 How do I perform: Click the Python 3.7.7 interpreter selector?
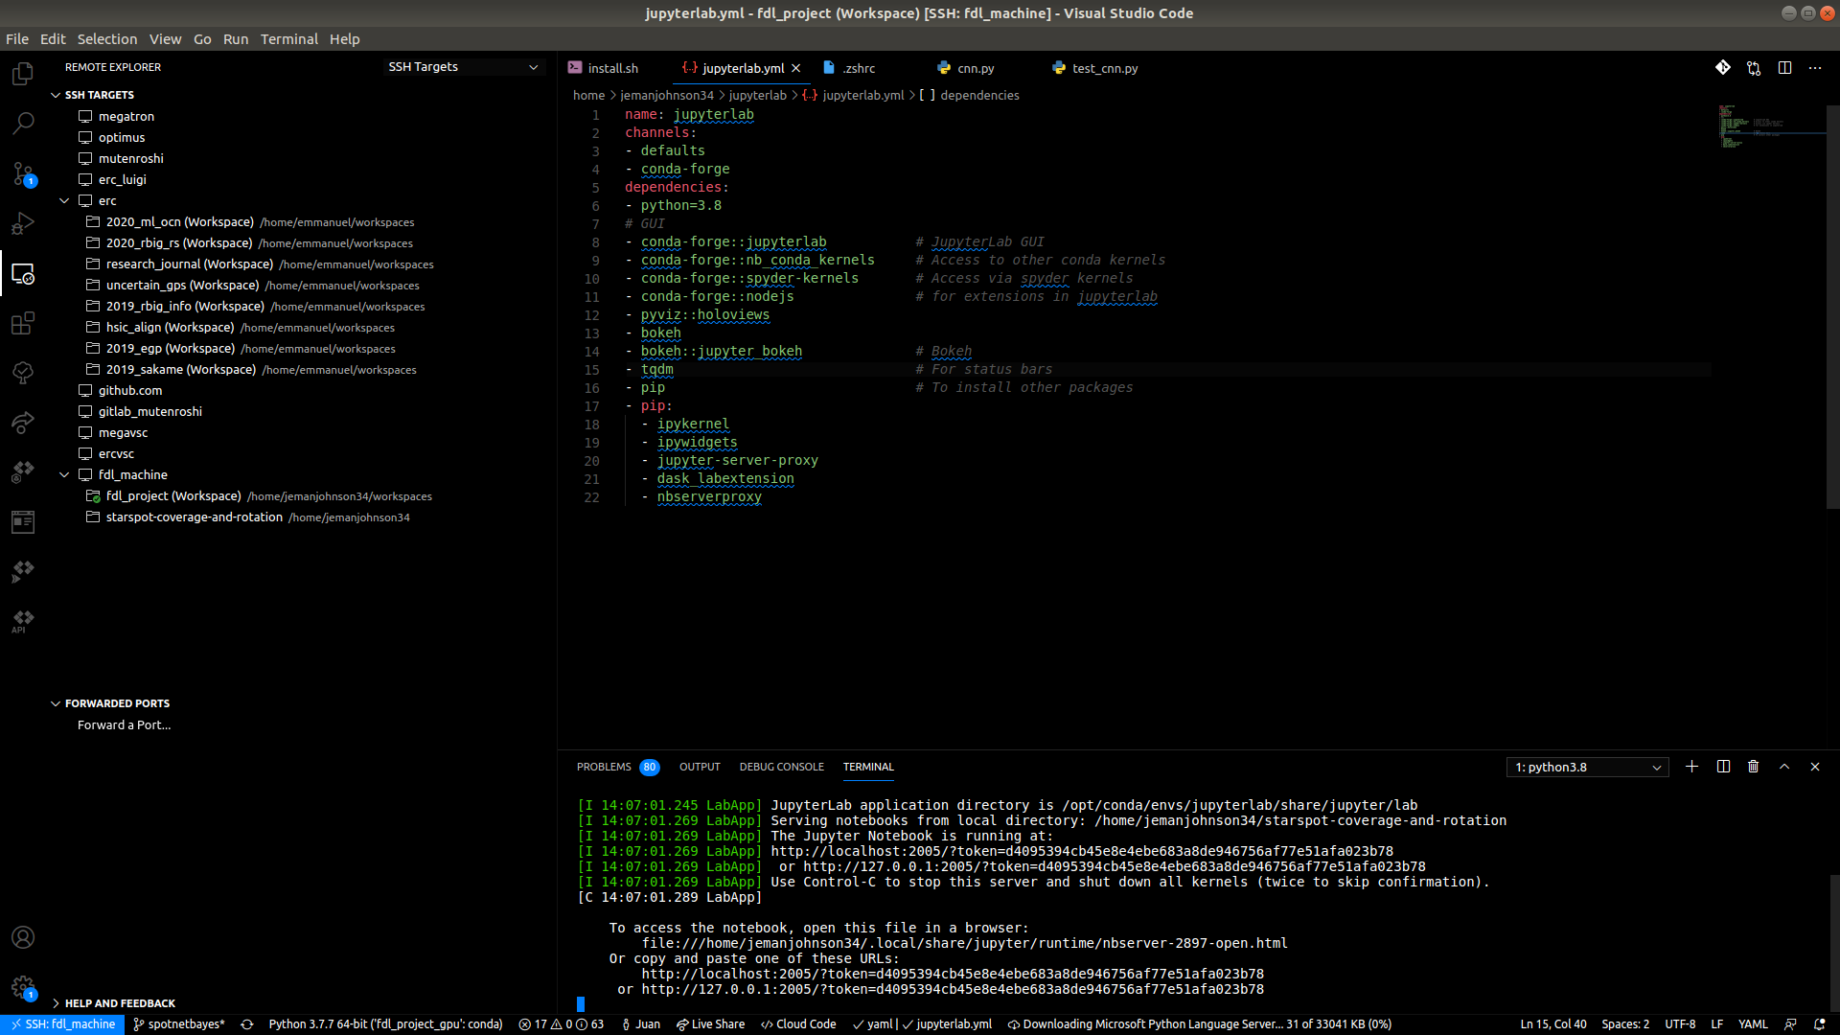[x=385, y=1024]
